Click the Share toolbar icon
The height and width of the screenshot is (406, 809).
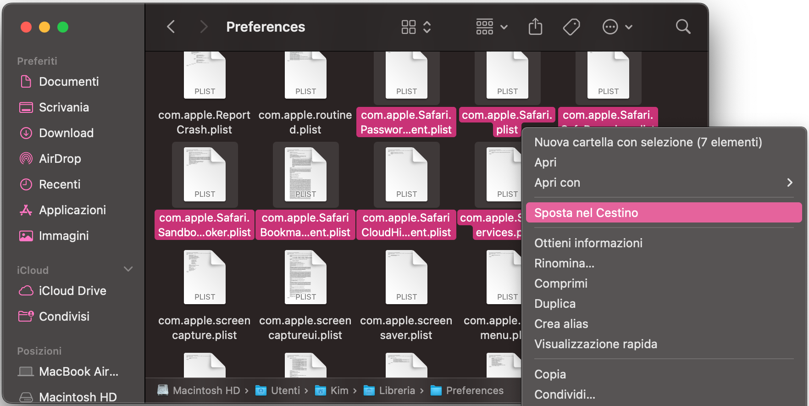(535, 27)
